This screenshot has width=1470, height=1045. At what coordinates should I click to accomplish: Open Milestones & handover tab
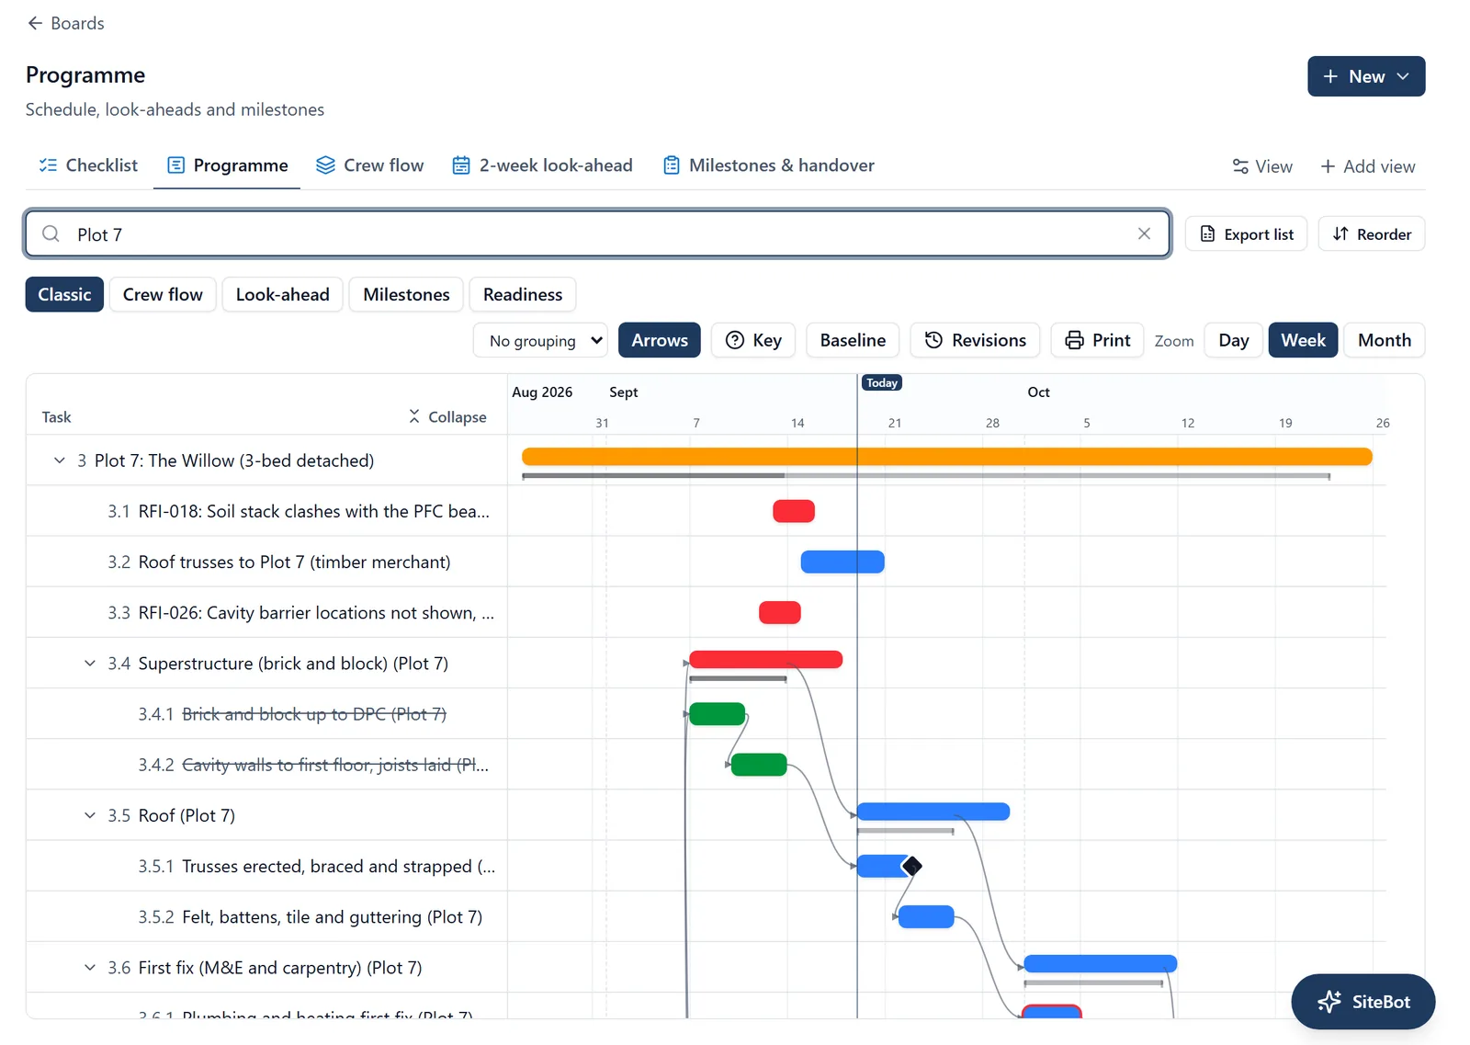click(x=768, y=165)
